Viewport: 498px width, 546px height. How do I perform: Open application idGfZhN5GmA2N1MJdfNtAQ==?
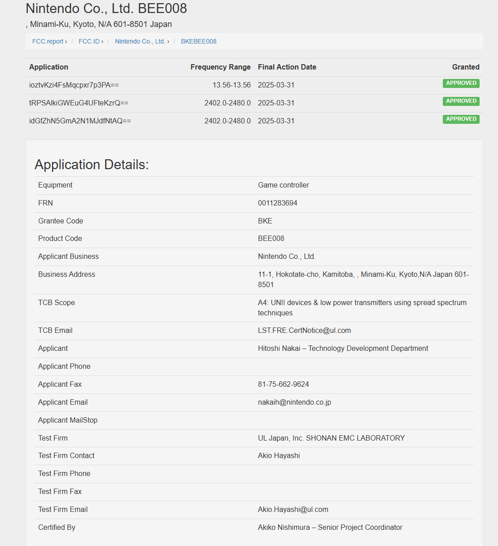click(x=80, y=121)
